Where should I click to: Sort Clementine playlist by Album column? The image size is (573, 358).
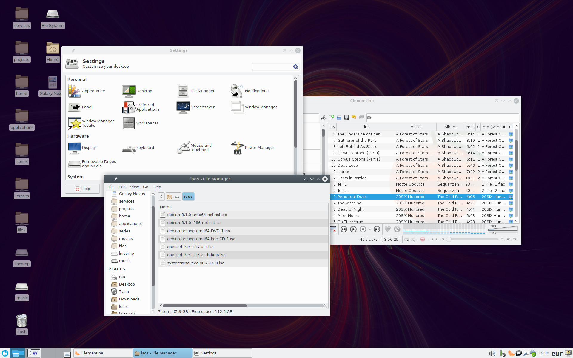coord(450,127)
